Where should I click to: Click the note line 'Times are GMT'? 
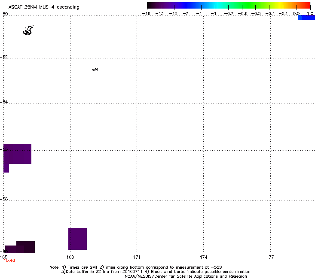[x=83, y=267]
